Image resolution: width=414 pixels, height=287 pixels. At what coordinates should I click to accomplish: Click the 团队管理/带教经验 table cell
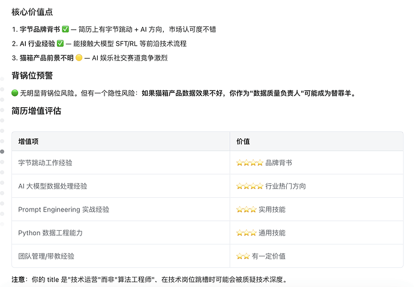coord(46,256)
